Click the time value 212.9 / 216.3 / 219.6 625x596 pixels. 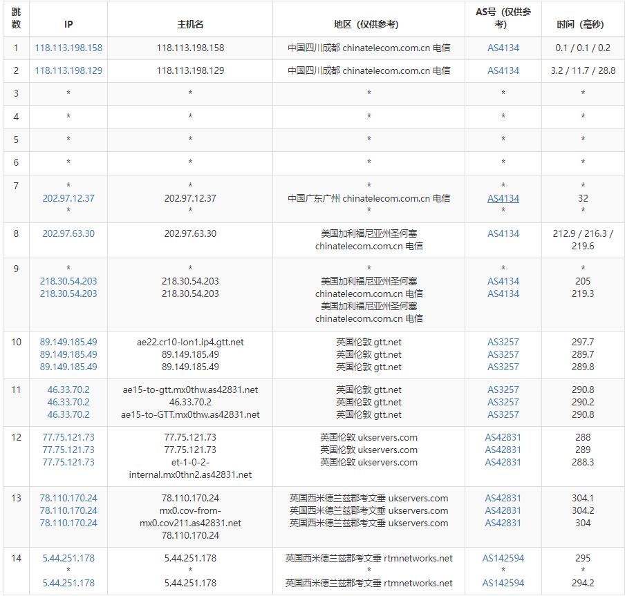tap(583, 240)
